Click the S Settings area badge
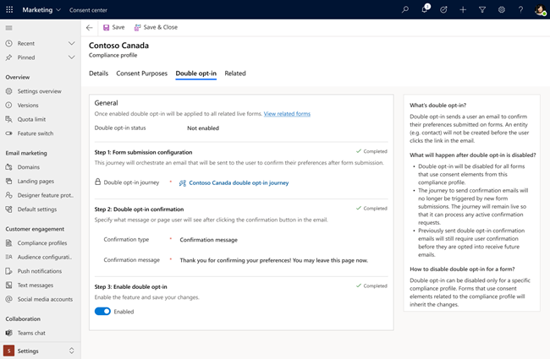 click(8, 351)
